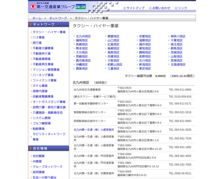Screen dimensions: 224x179
Task: Jump to 埼玉地区 region anchor
Action: coord(177,44)
